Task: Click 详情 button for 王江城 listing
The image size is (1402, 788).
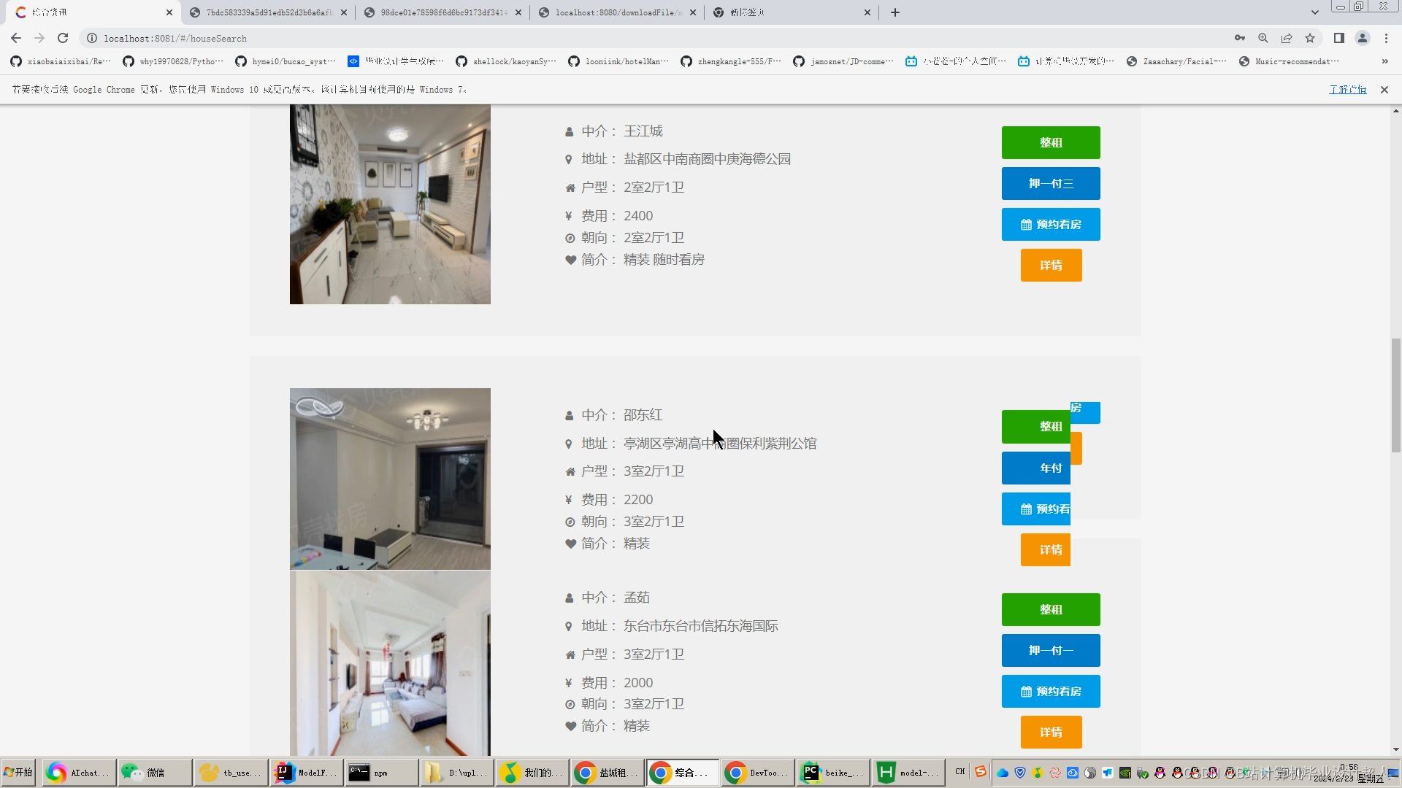Action: point(1051,266)
